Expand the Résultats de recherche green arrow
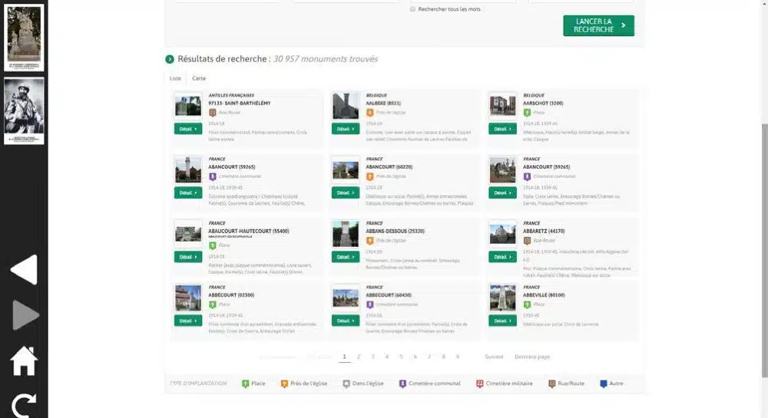768x418 pixels. [170, 59]
